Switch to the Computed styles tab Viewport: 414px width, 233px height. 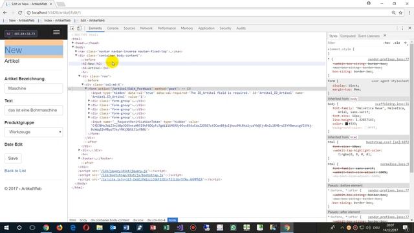(x=348, y=36)
